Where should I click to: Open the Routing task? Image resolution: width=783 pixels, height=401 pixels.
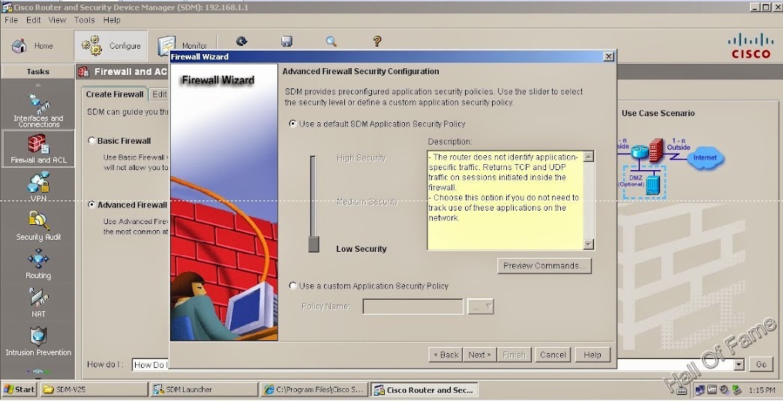pyautogui.click(x=38, y=265)
